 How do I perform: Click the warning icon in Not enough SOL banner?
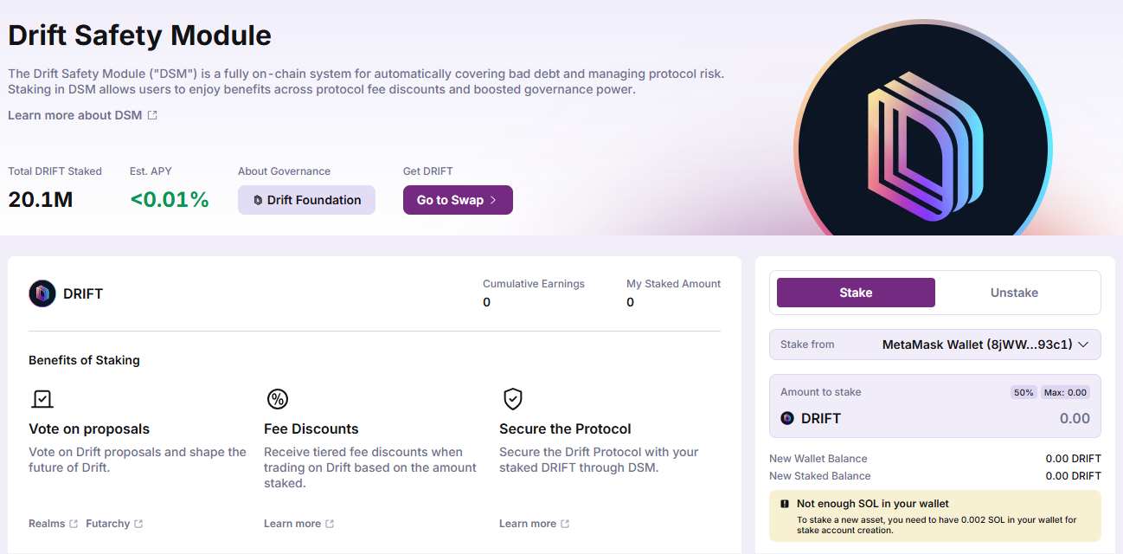(783, 503)
